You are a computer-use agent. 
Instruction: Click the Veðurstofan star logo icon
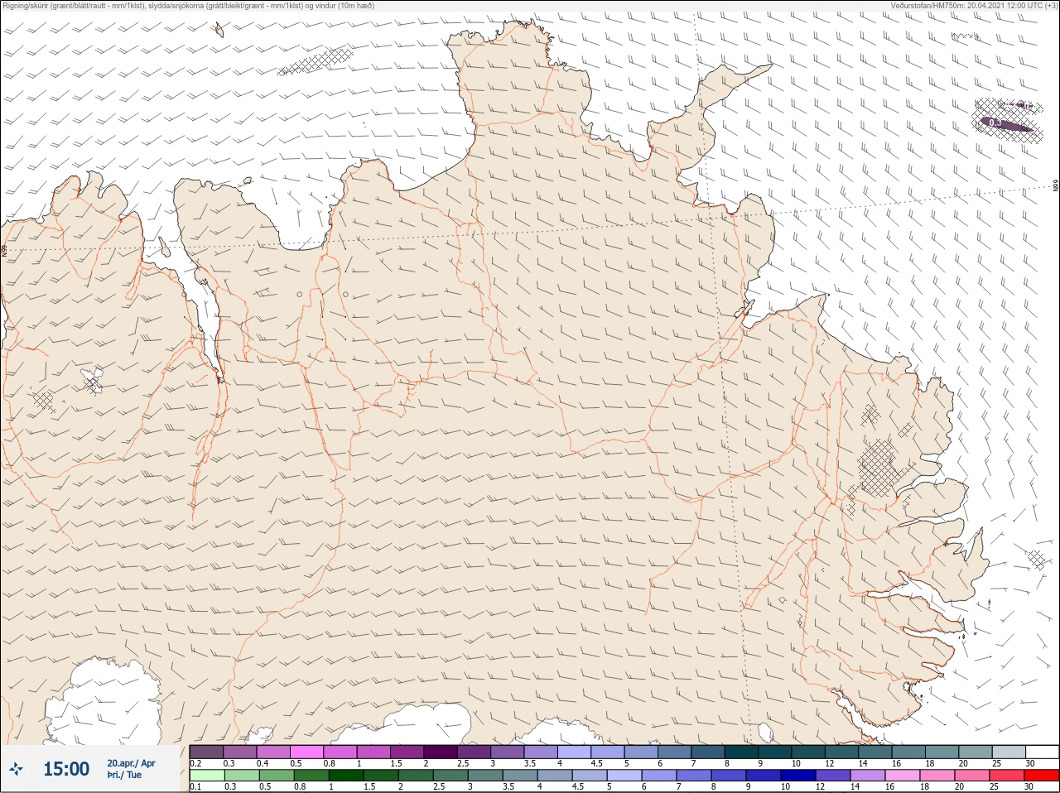[16, 769]
